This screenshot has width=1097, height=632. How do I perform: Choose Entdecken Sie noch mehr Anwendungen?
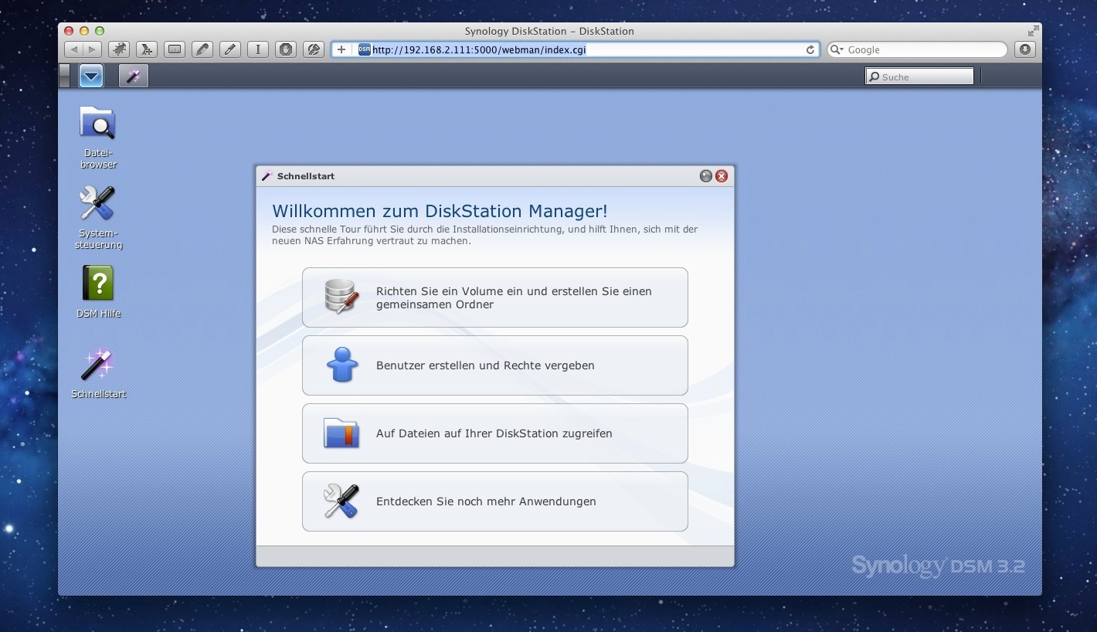[495, 501]
